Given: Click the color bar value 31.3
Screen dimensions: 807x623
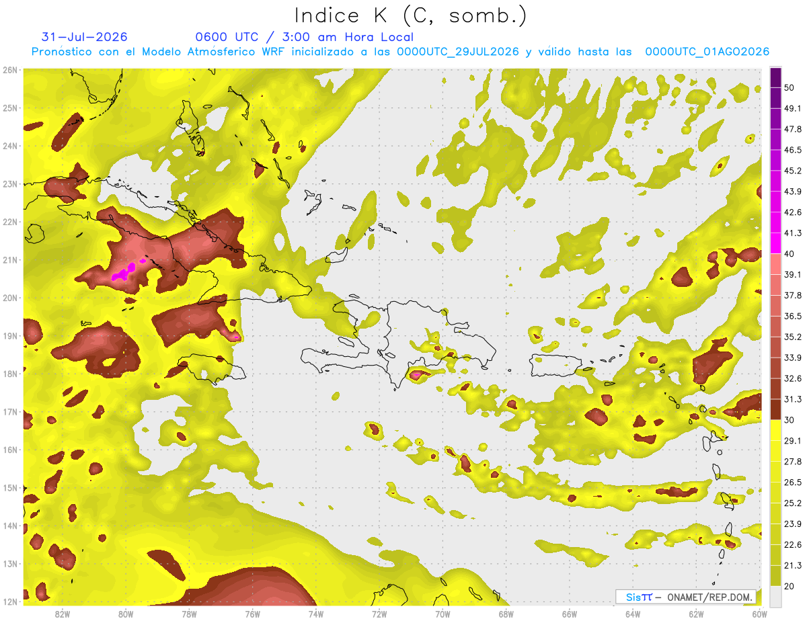Looking at the screenshot, I should pos(793,399).
